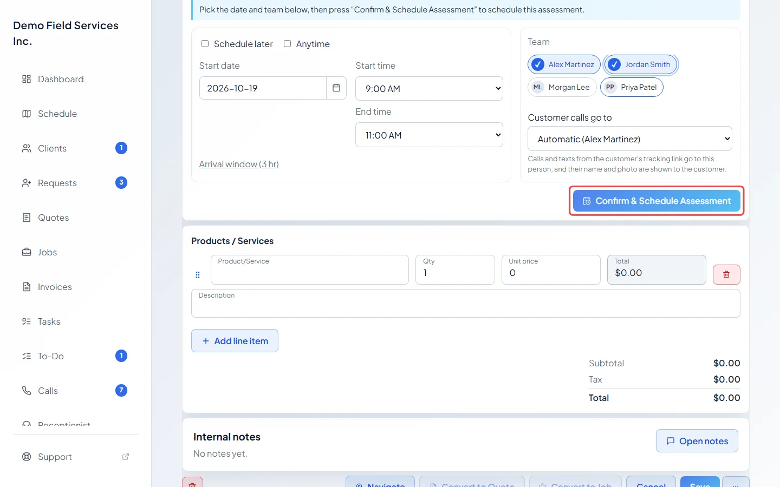Click the Save button
The height and width of the screenshot is (487, 780).
700,482
